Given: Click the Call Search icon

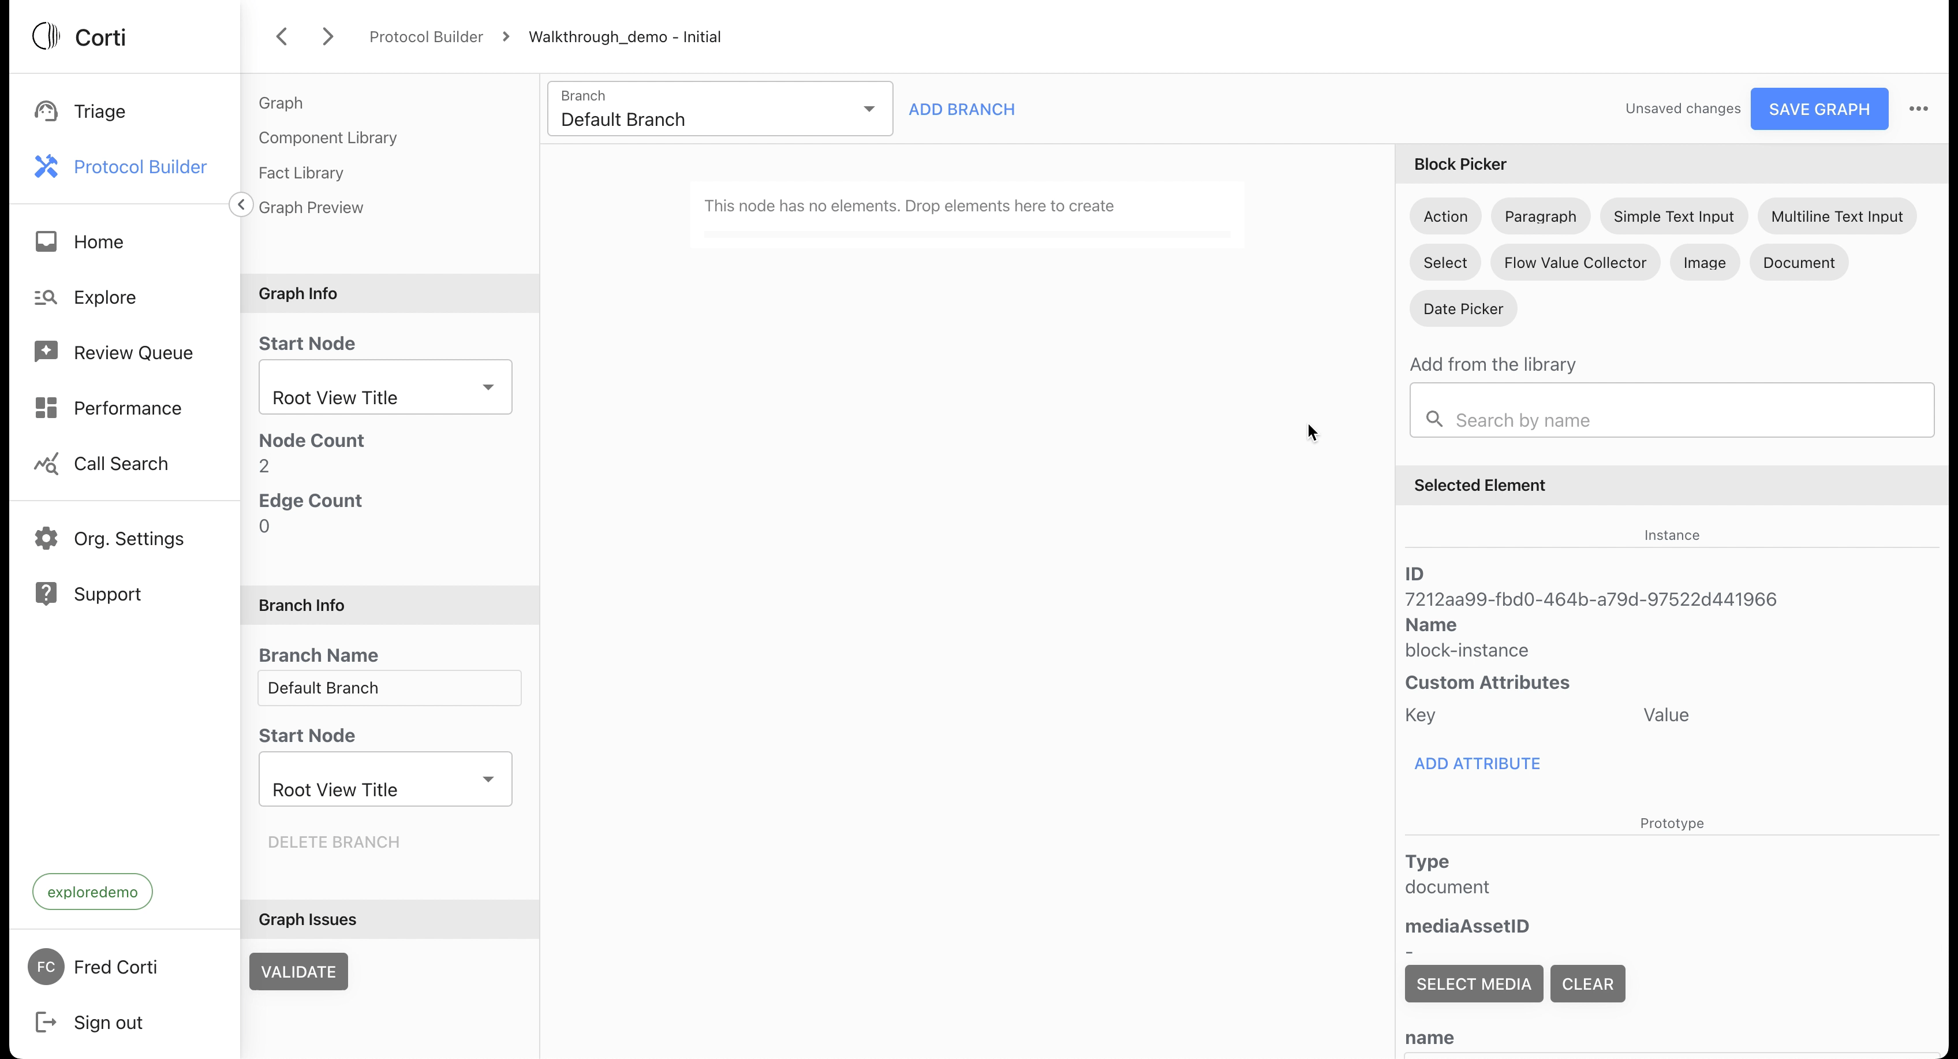Looking at the screenshot, I should [x=46, y=463].
